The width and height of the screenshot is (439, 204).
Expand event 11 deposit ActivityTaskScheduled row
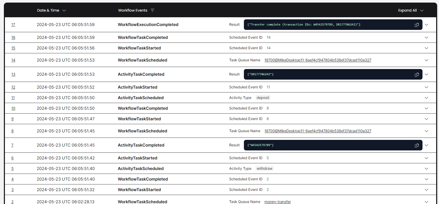coord(426,98)
